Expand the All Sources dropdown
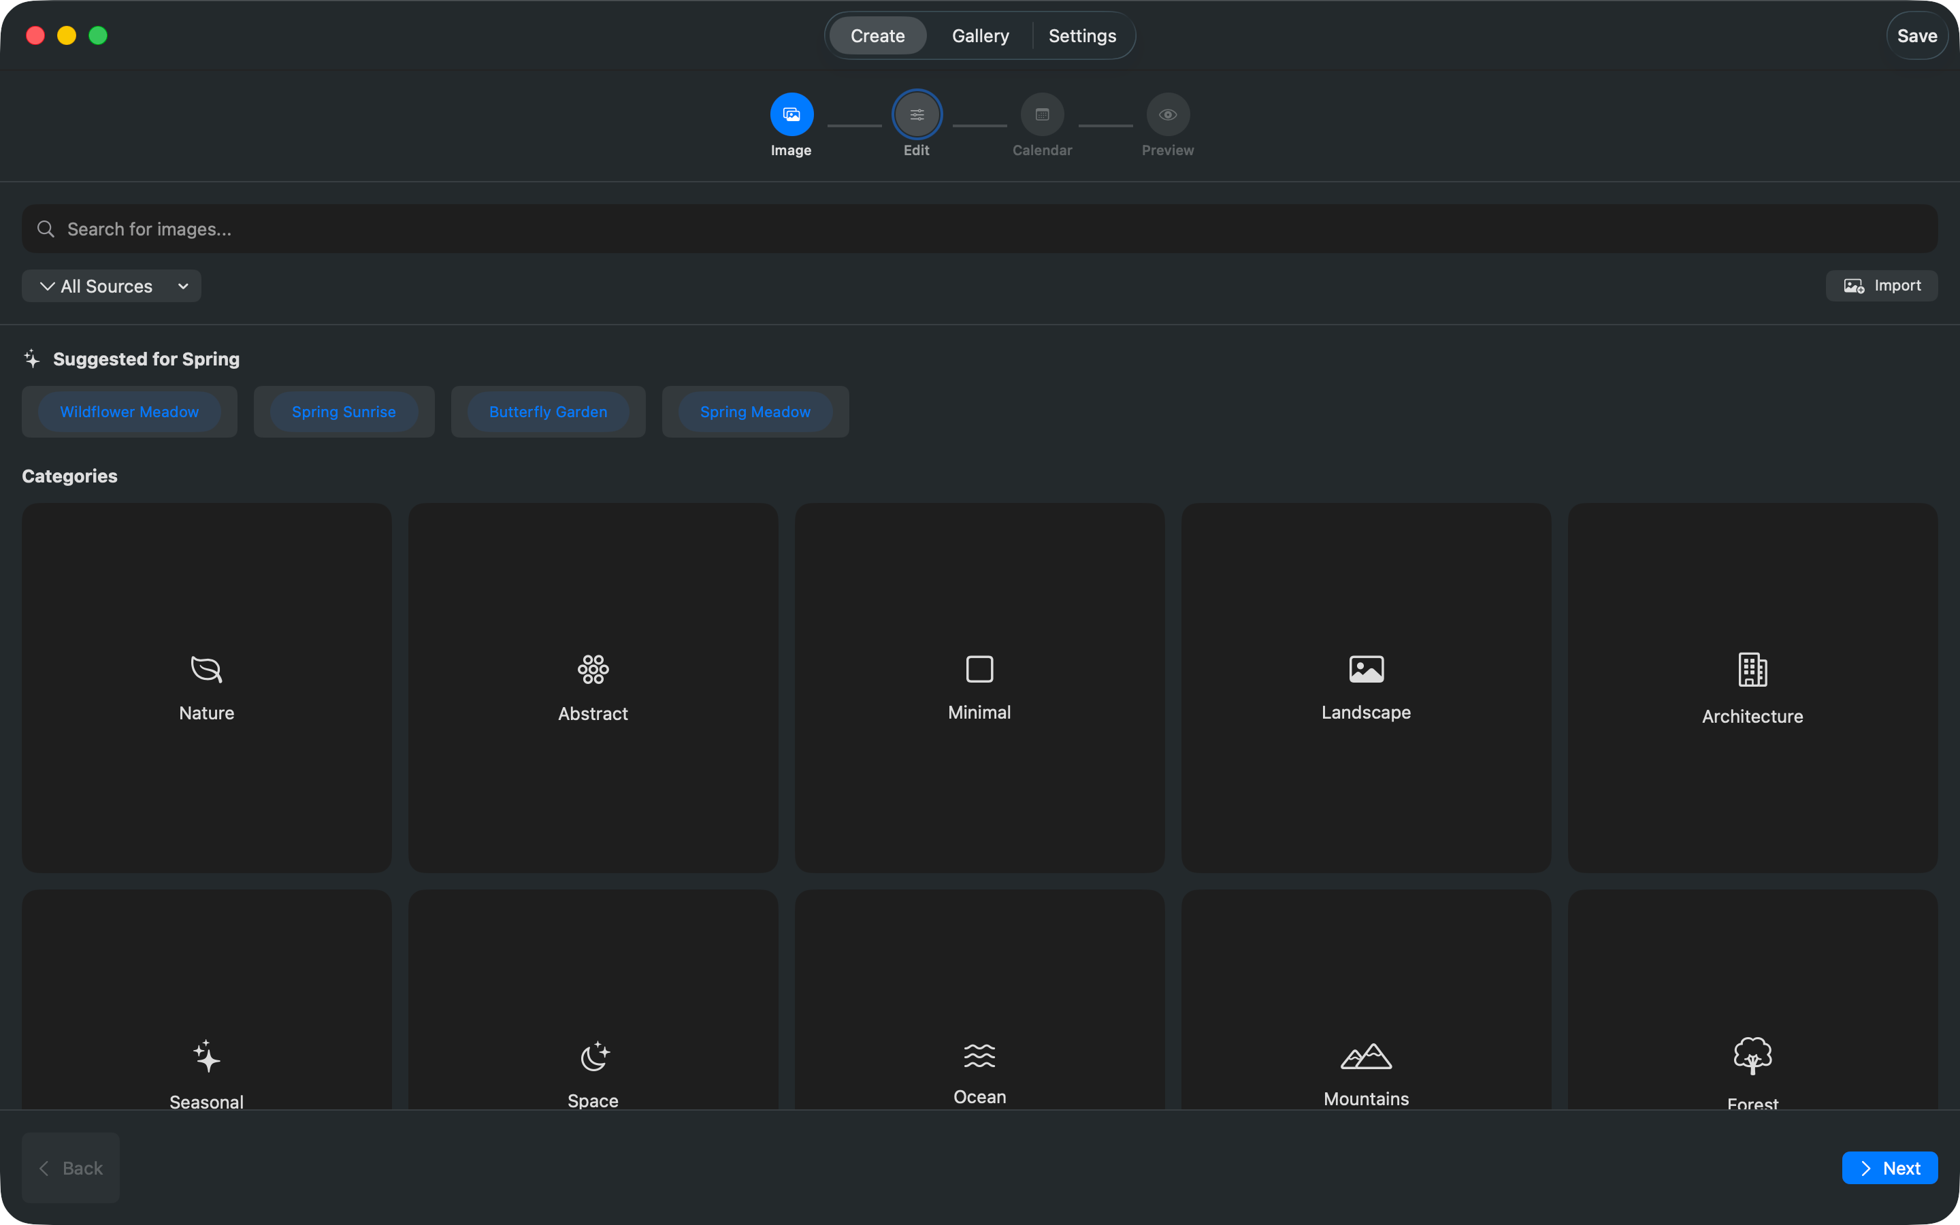This screenshot has width=1960, height=1225. pos(112,286)
